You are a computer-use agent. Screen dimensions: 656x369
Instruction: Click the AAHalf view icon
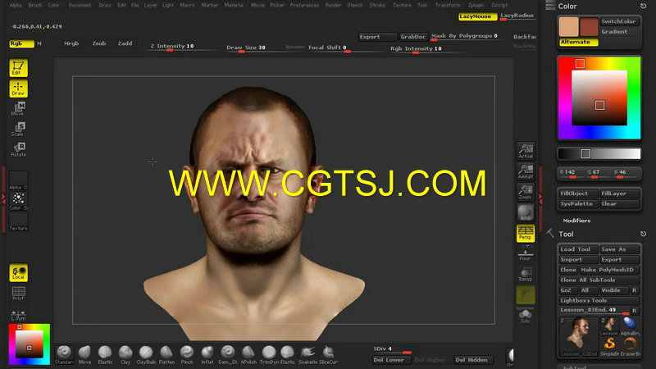526,171
